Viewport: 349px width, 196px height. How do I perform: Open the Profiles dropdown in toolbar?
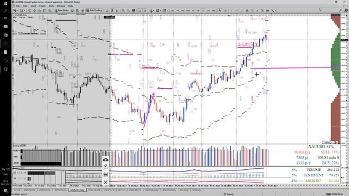pyautogui.click(x=22, y=10)
